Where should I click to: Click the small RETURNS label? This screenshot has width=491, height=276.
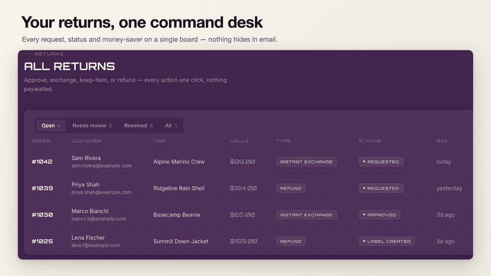click(x=49, y=54)
